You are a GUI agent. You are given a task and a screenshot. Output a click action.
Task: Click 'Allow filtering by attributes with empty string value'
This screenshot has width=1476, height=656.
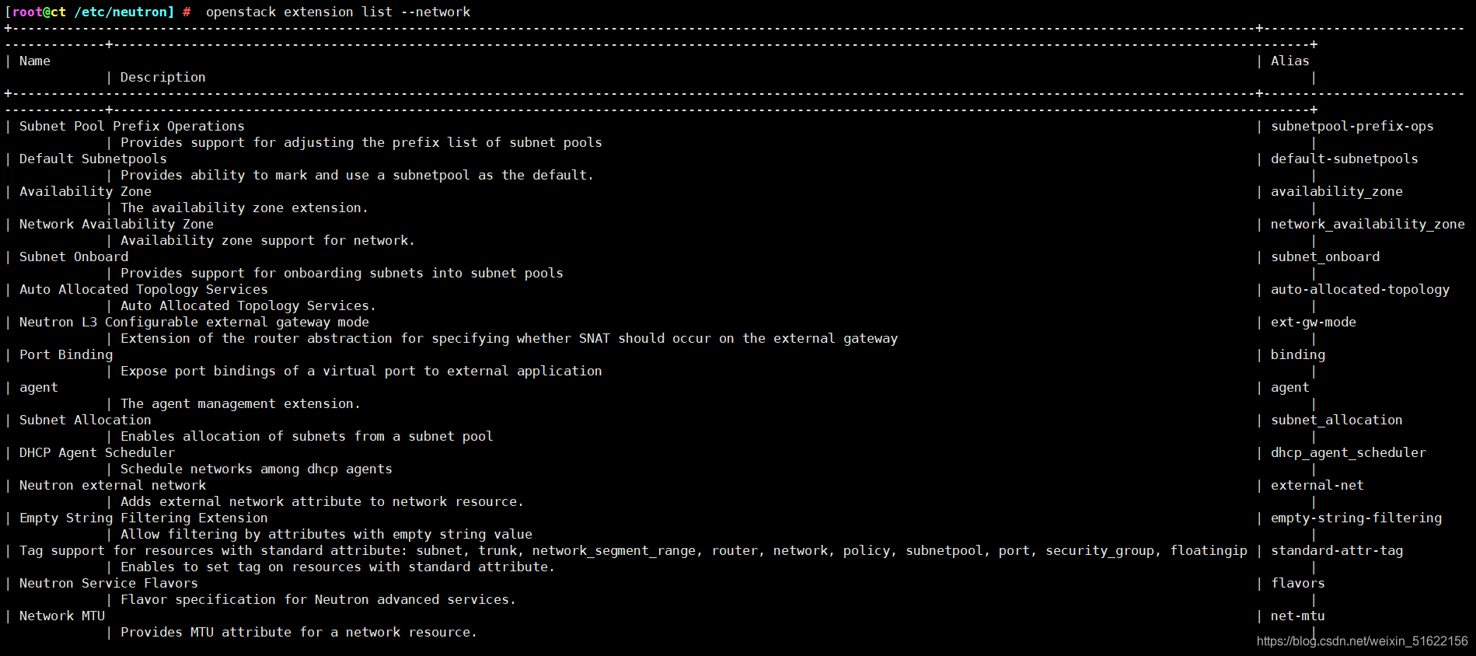[326, 535]
